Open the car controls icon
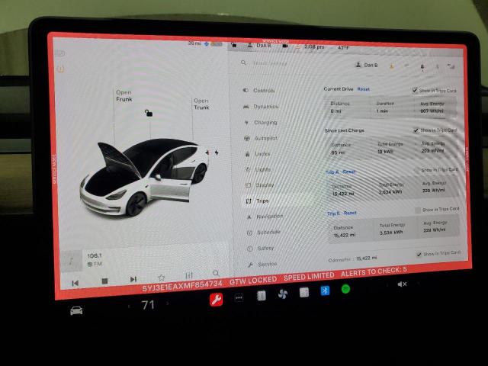 click(76, 310)
